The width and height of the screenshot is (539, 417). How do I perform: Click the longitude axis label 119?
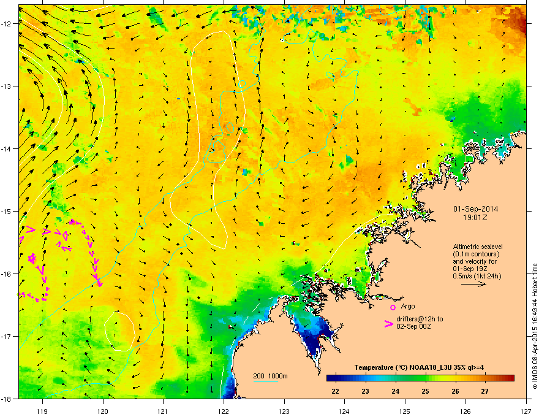click(x=42, y=411)
